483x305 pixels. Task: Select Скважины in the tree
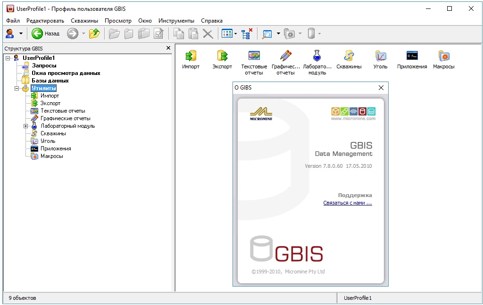[x=53, y=133]
